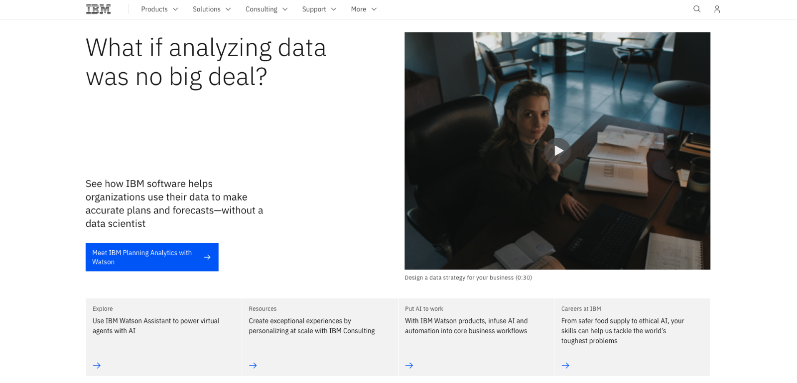This screenshot has height=383, width=797.
Task: Expand the More chevron
Action: (374, 9)
